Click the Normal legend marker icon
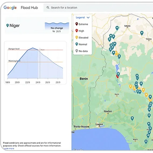This screenshot has width=153, height=153. (76, 44)
